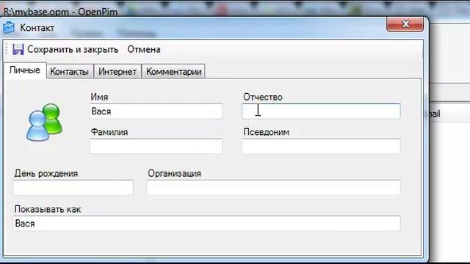This screenshot has width=470, height=264.
Task: Click the Показывать как label
Action: tap(47, 209)
